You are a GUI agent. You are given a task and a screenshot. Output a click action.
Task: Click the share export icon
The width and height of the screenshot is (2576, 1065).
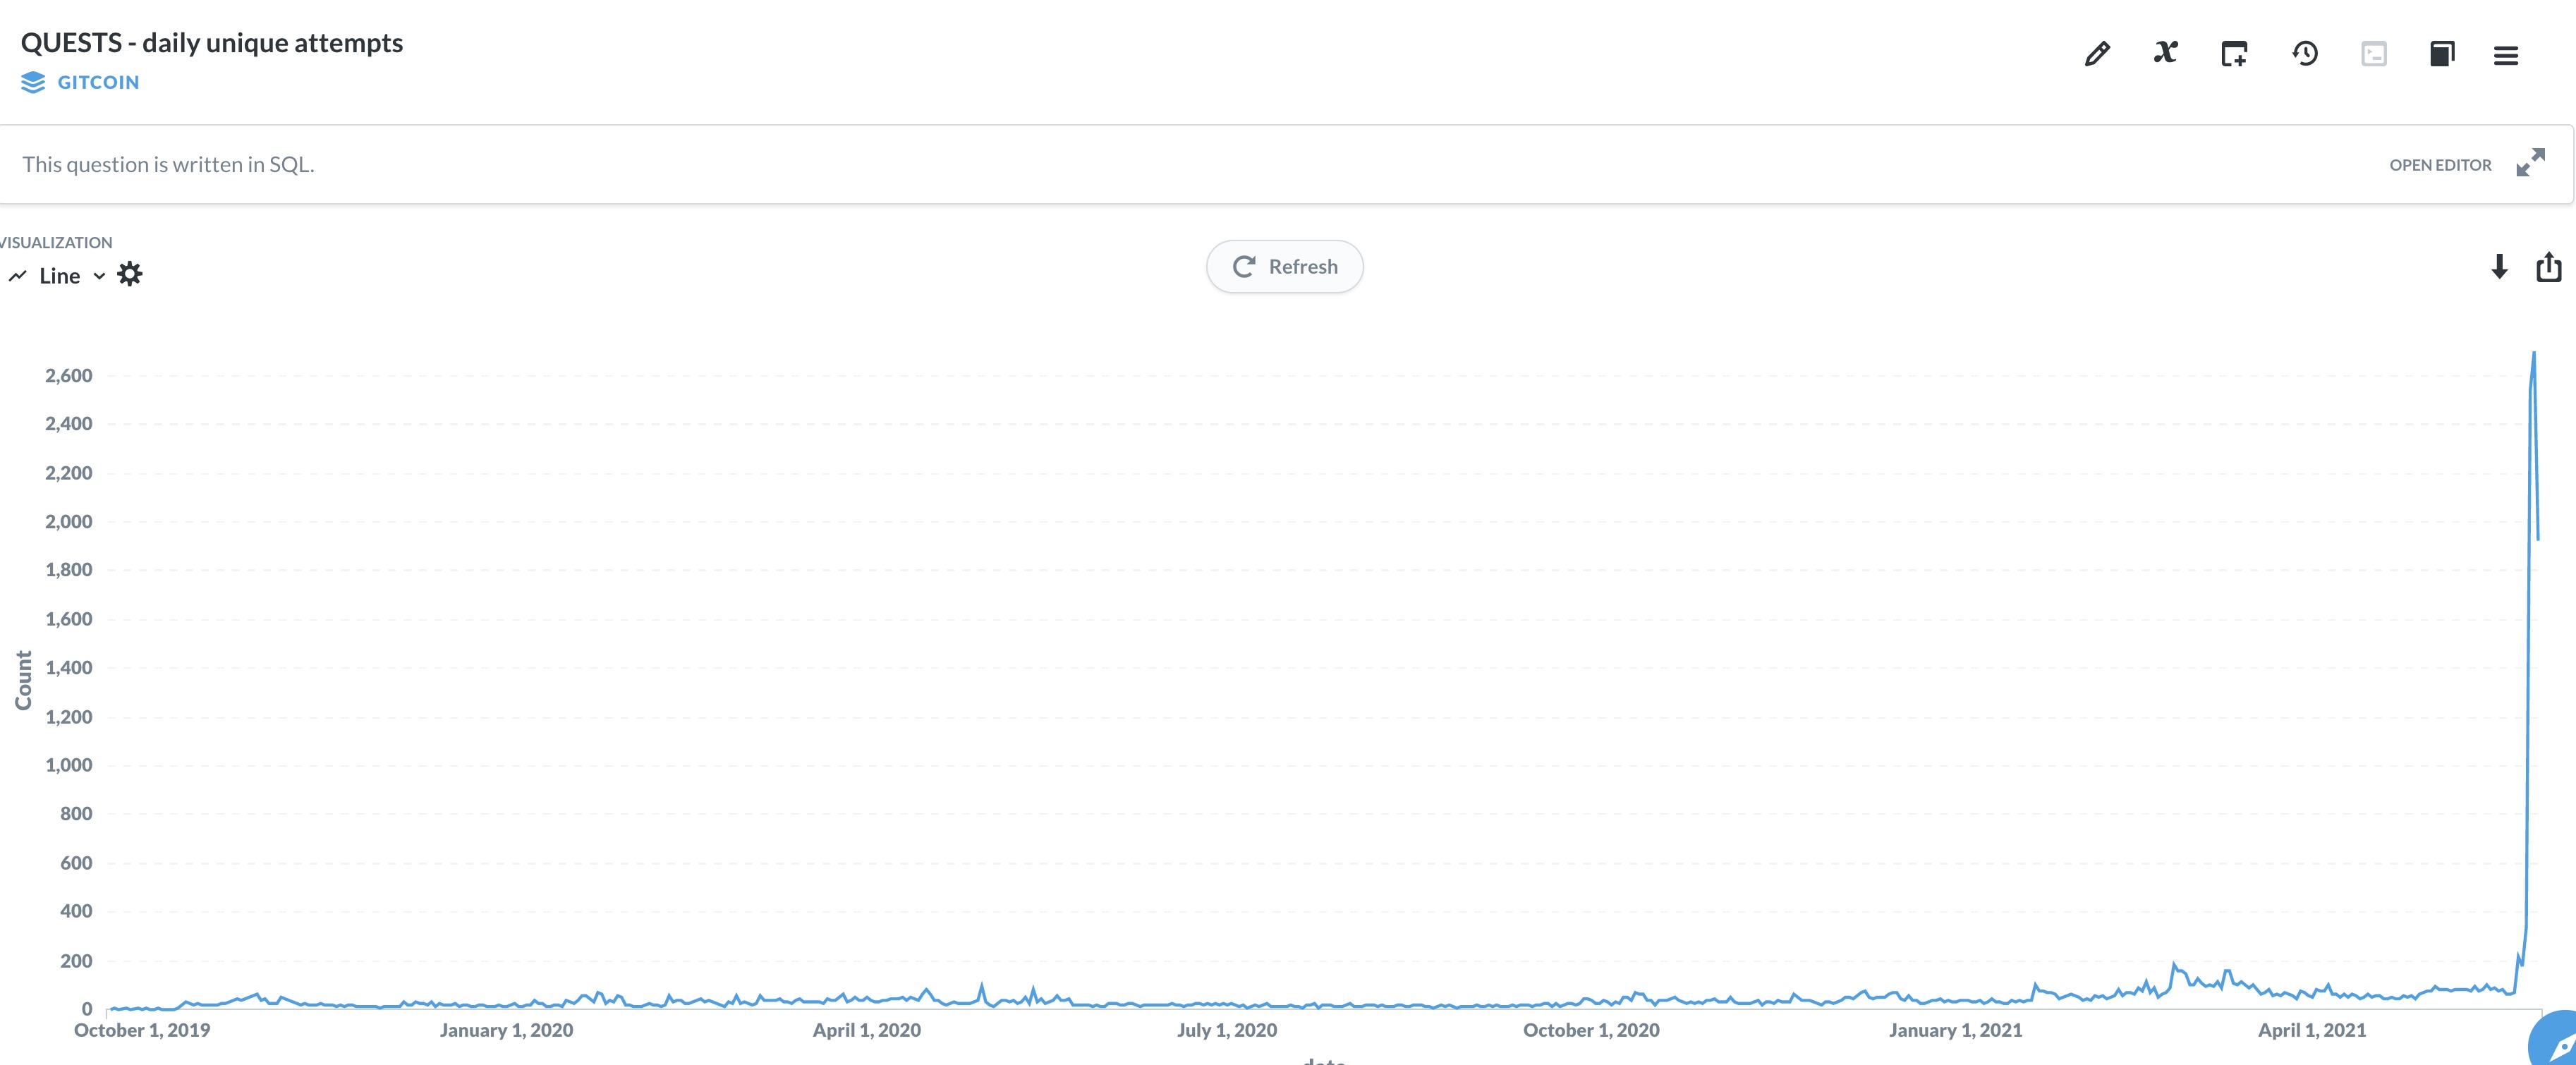pyautogui.click(x=2549, y=267)
